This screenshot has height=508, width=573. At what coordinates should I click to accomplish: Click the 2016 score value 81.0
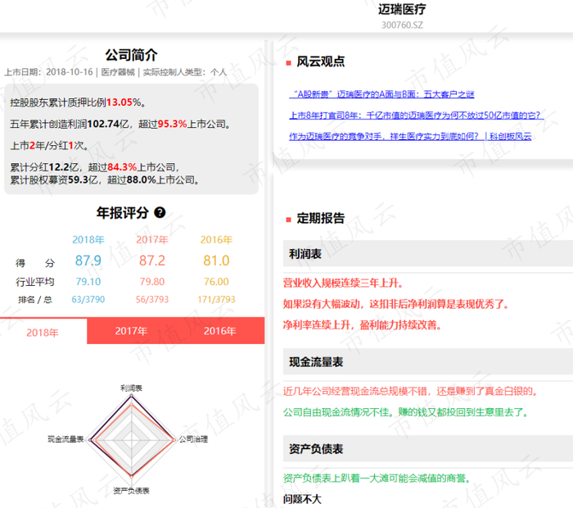[216, 261]
